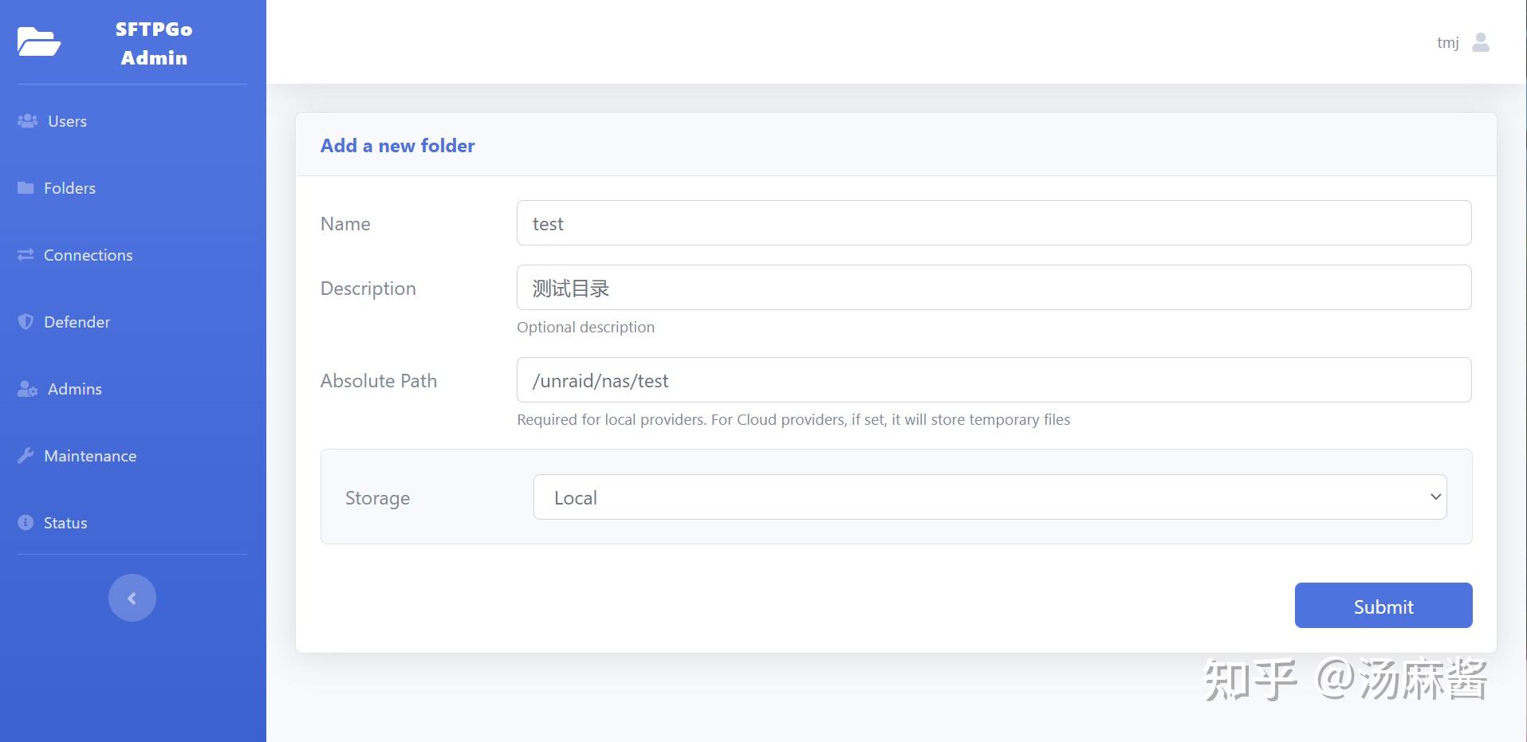Select the Defender shield icon
The image size is (1527, 742).
(x=25, y=321)
